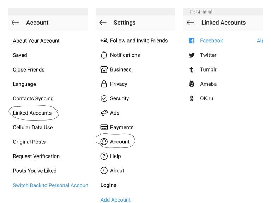Image resolution: width=271 pixels, height=203 pixels.
Task: Tap the back arrow beside Settings title
Action: click(103, 23)
